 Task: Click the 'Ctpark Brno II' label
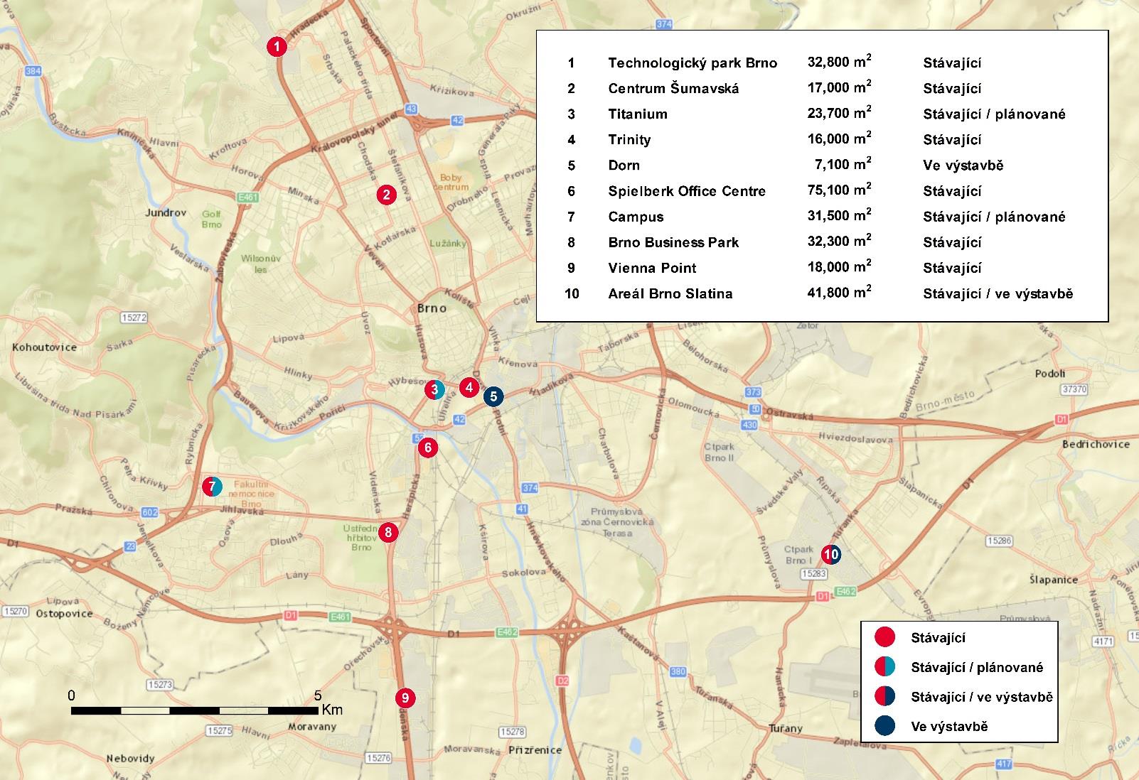(x=719, y=452)
